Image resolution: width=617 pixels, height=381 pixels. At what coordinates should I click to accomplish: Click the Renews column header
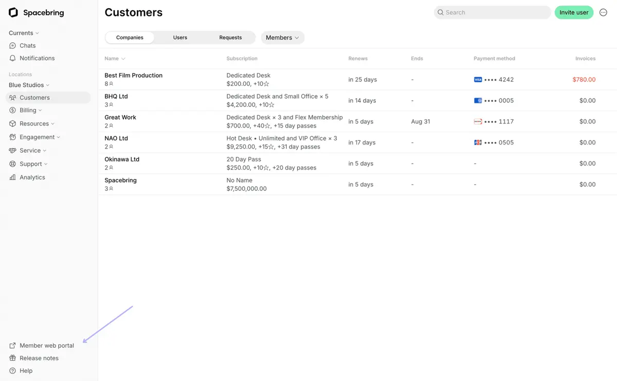[x=358, y=59]
